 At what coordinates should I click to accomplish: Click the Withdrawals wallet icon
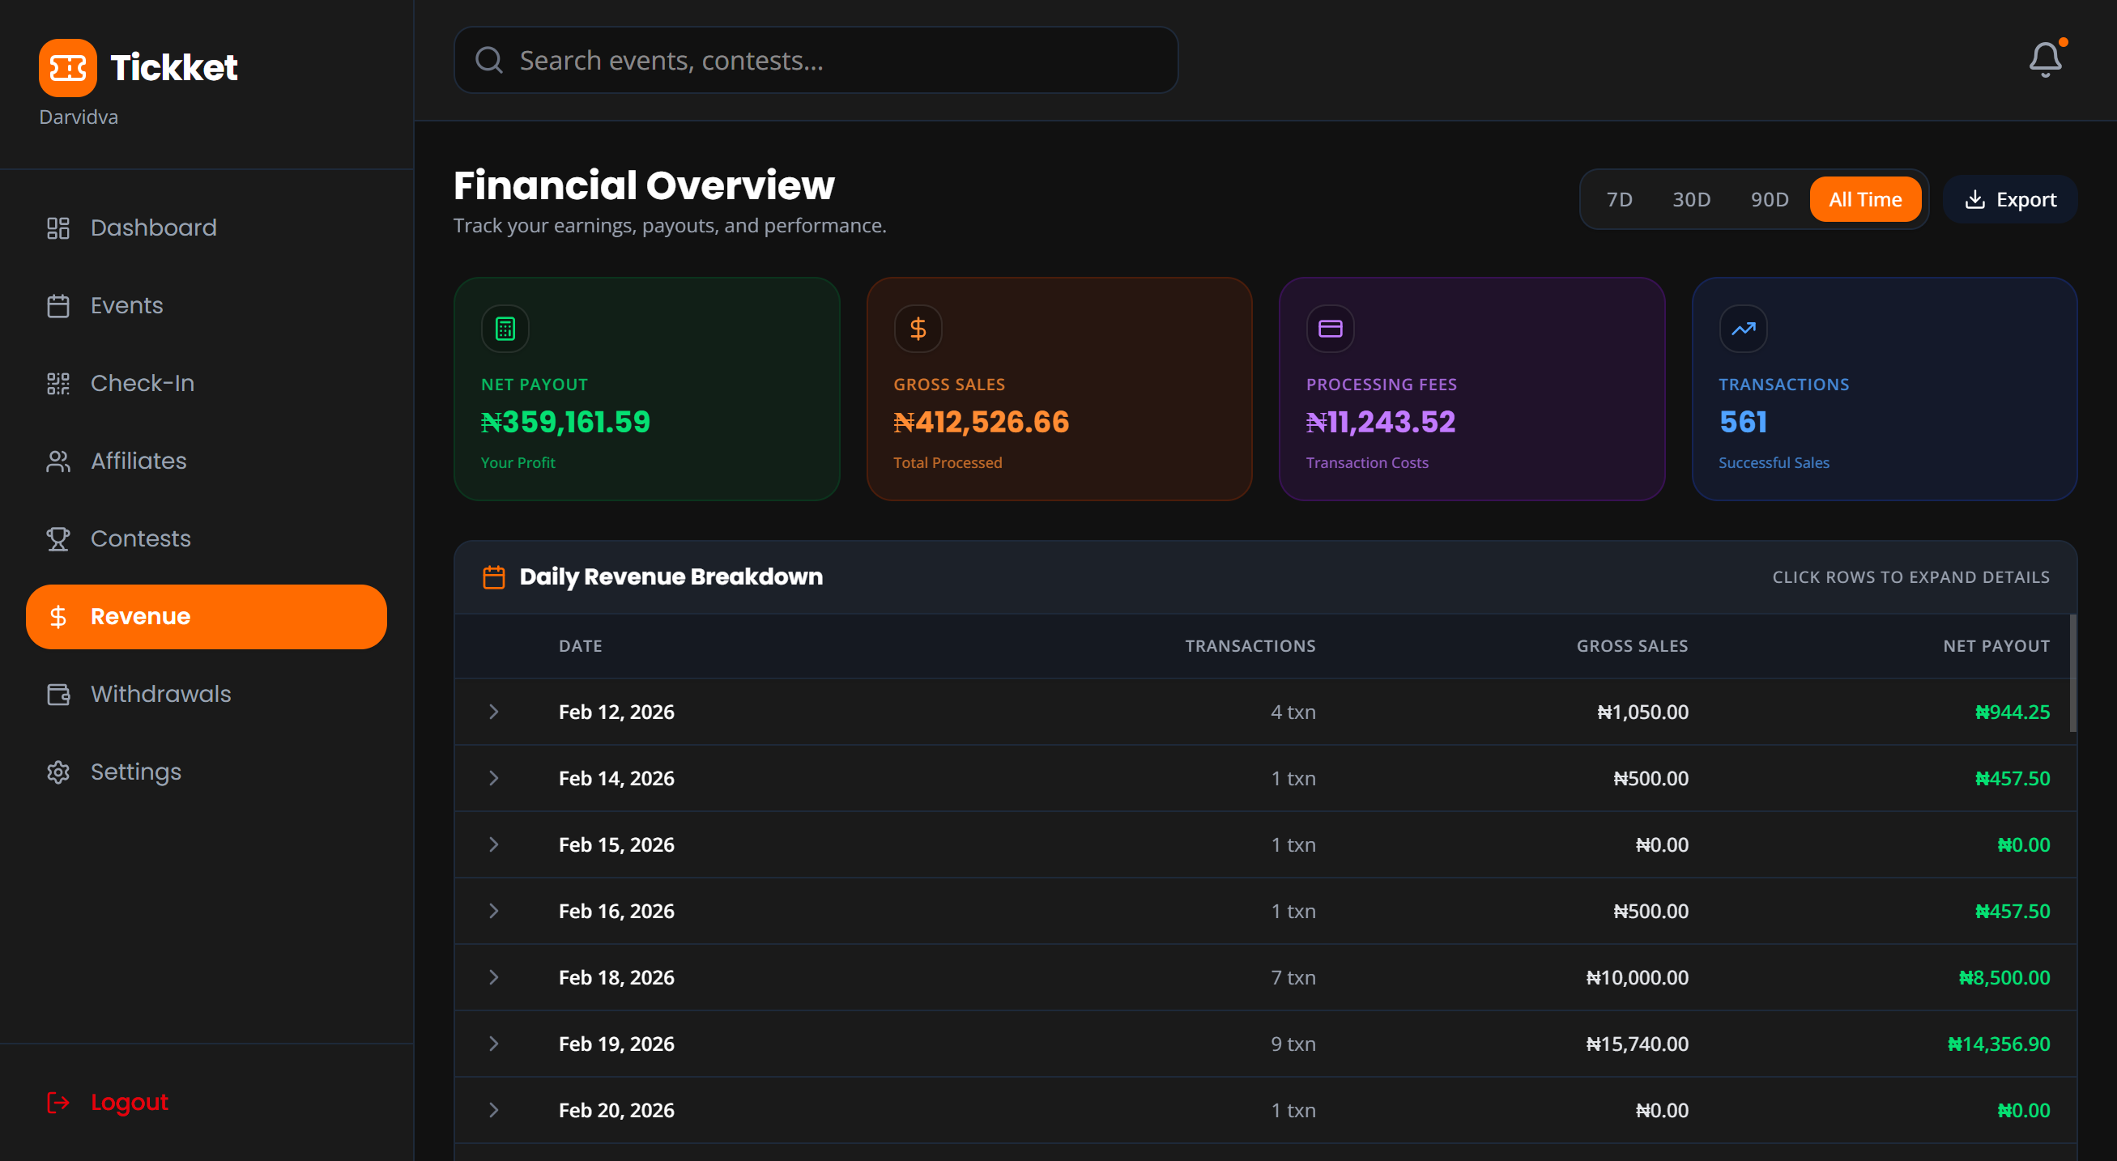click(x=58, y=695)
